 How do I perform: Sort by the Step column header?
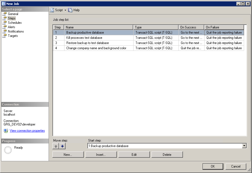(58, 27)
